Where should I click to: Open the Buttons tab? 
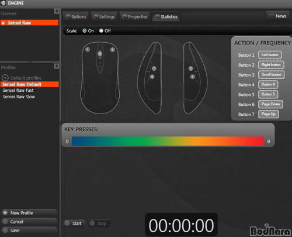(76, 17)
